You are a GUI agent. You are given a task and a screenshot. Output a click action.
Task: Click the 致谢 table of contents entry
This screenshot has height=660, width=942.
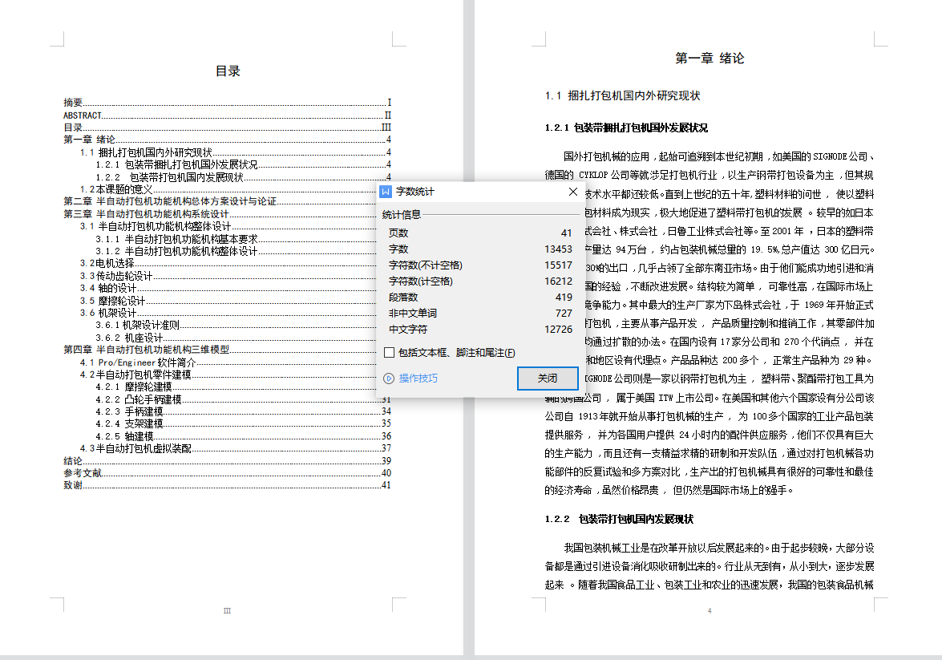pyautogui.click(x=73, y=485)
